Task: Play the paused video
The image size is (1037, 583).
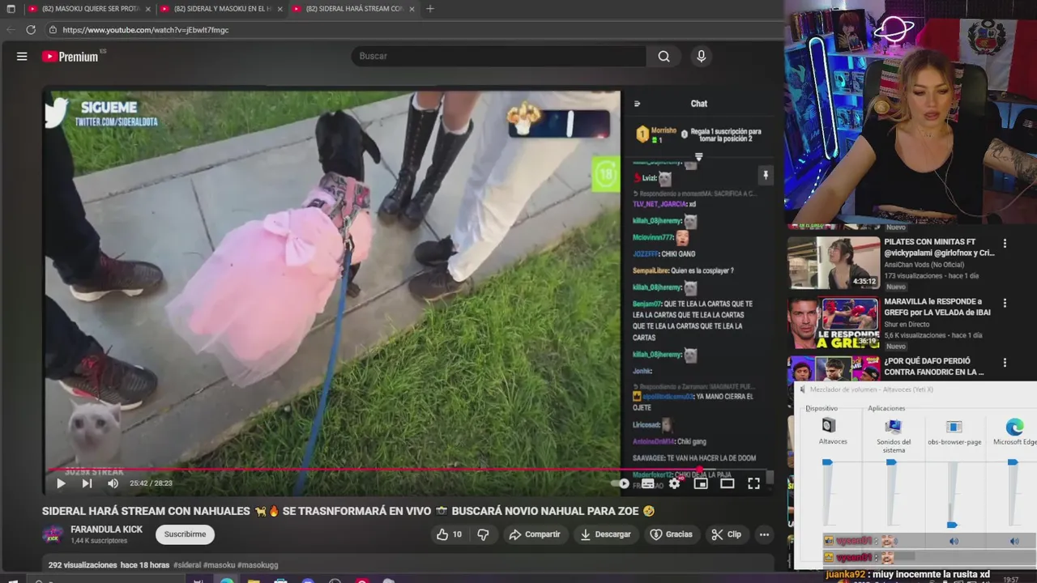Action: [61, 483]
